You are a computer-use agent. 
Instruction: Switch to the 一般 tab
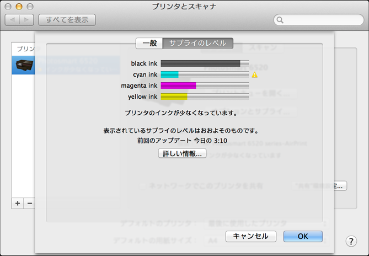click(149, 43)
